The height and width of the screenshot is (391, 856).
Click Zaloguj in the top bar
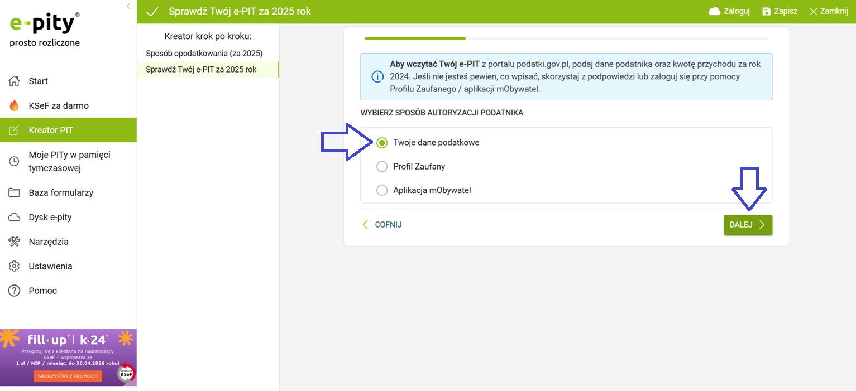click(729, 11)
